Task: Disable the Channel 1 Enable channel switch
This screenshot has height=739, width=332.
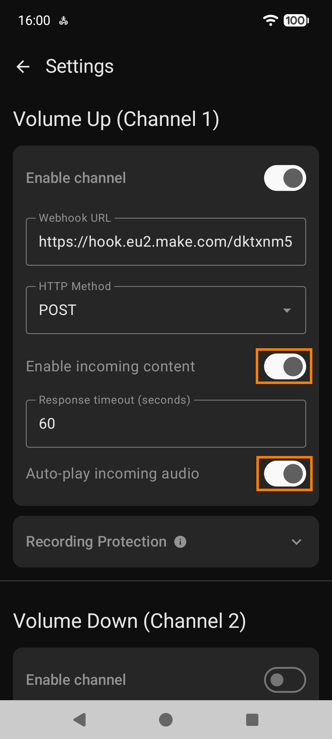Action: tap(285, 178)
